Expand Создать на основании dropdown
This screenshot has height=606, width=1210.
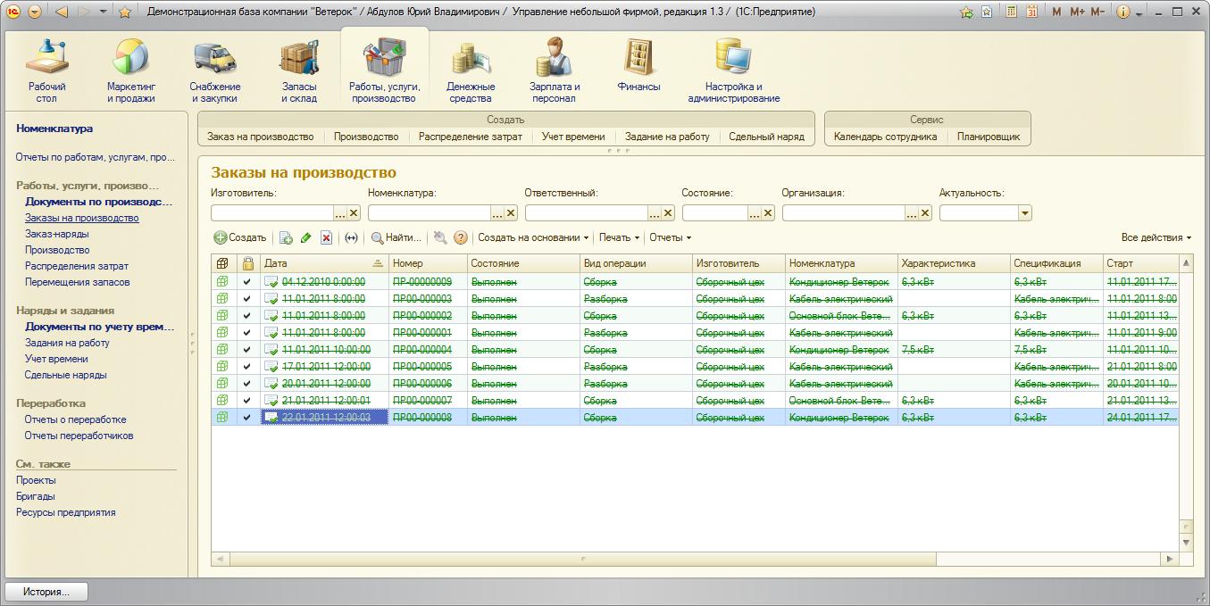pos(533,237)
